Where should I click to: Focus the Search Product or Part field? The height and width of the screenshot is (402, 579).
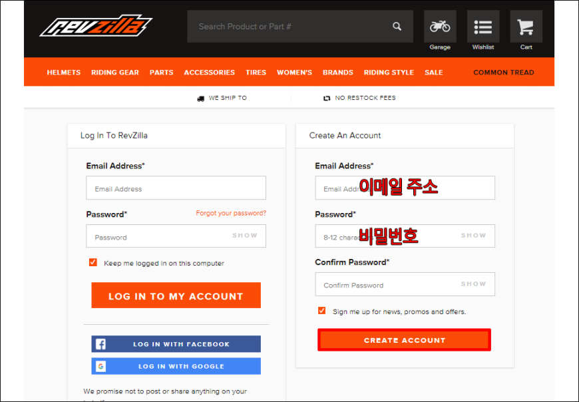click(300, 26)
